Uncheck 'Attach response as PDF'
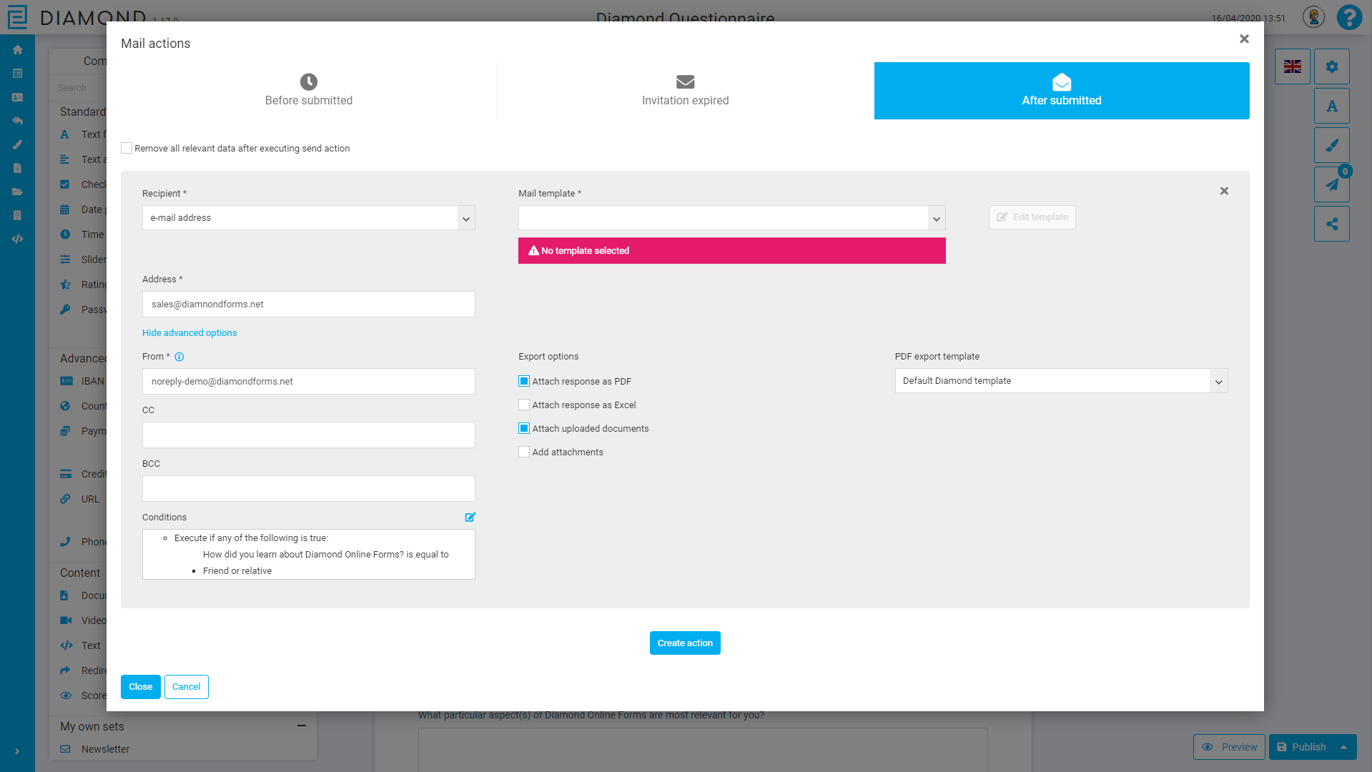Viewport: 1372px width, 772px height. [x=523, y=381]
